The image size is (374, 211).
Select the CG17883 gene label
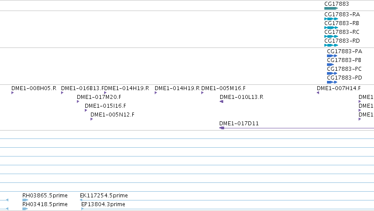[x=337, y=4]
